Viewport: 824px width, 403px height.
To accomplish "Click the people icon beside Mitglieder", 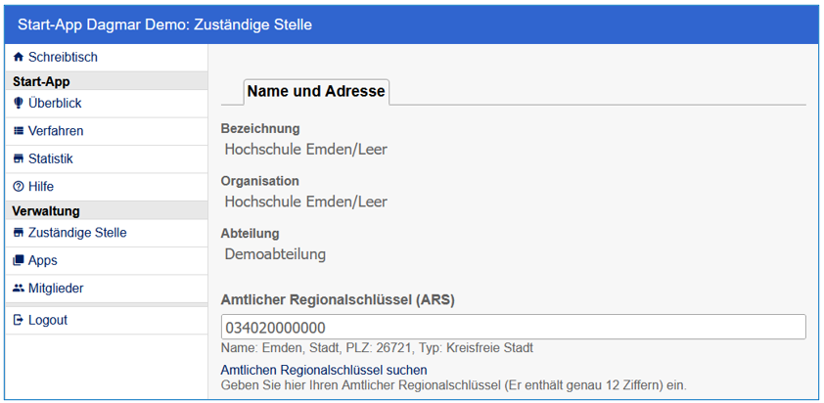I will [x=19, y=289].
